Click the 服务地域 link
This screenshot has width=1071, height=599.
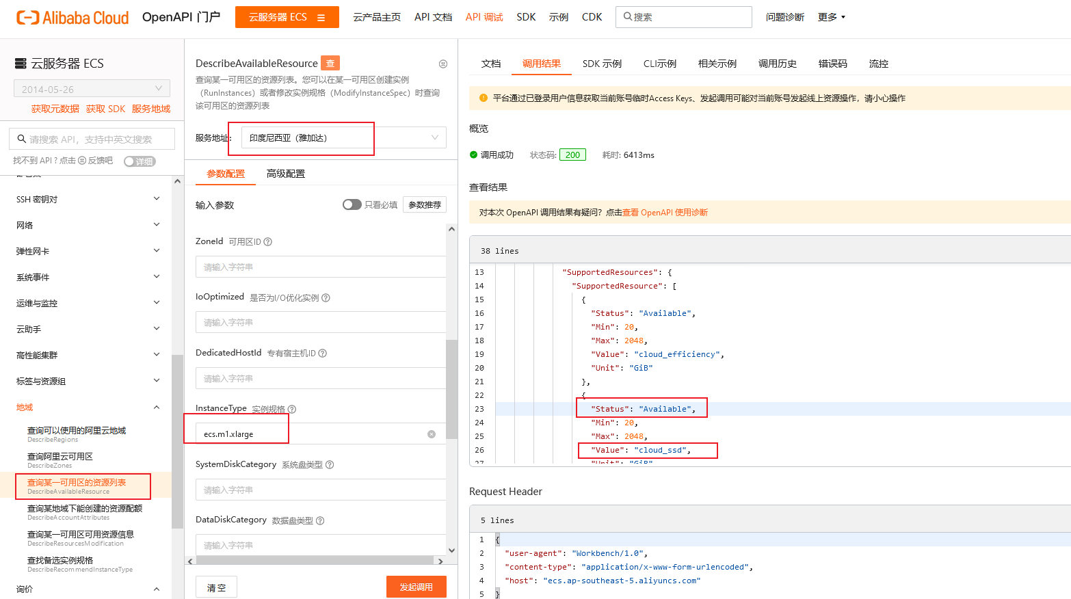(x=151, y=109)
